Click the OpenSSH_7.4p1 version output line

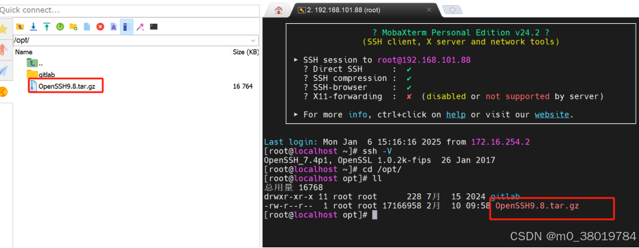coord(379,160)
